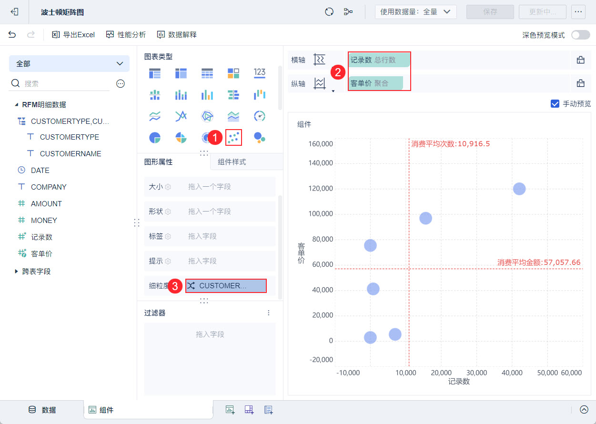
Task: Select the cross table chart type
Action: pos(181,73)
